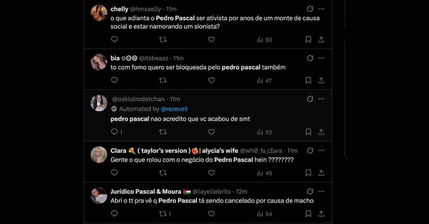Repost chelly's tweet about activism
The image size is (429, 224).
tap(163, 39)
